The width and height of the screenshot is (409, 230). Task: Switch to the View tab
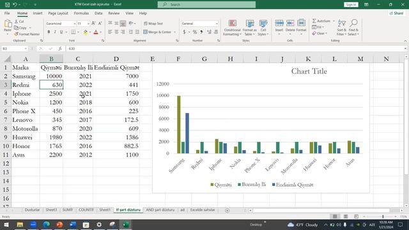tap(129, 13)
